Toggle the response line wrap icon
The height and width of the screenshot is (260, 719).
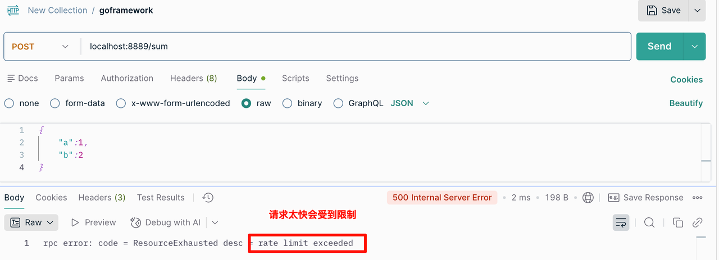tap(621, 222)
